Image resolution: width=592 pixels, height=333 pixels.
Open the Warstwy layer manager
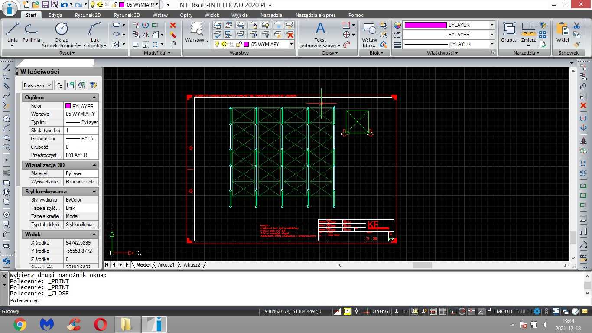(196, 33)
